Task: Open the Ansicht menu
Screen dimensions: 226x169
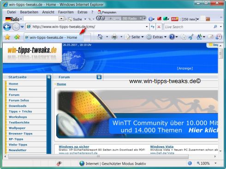Action: (x=48, y=12)
